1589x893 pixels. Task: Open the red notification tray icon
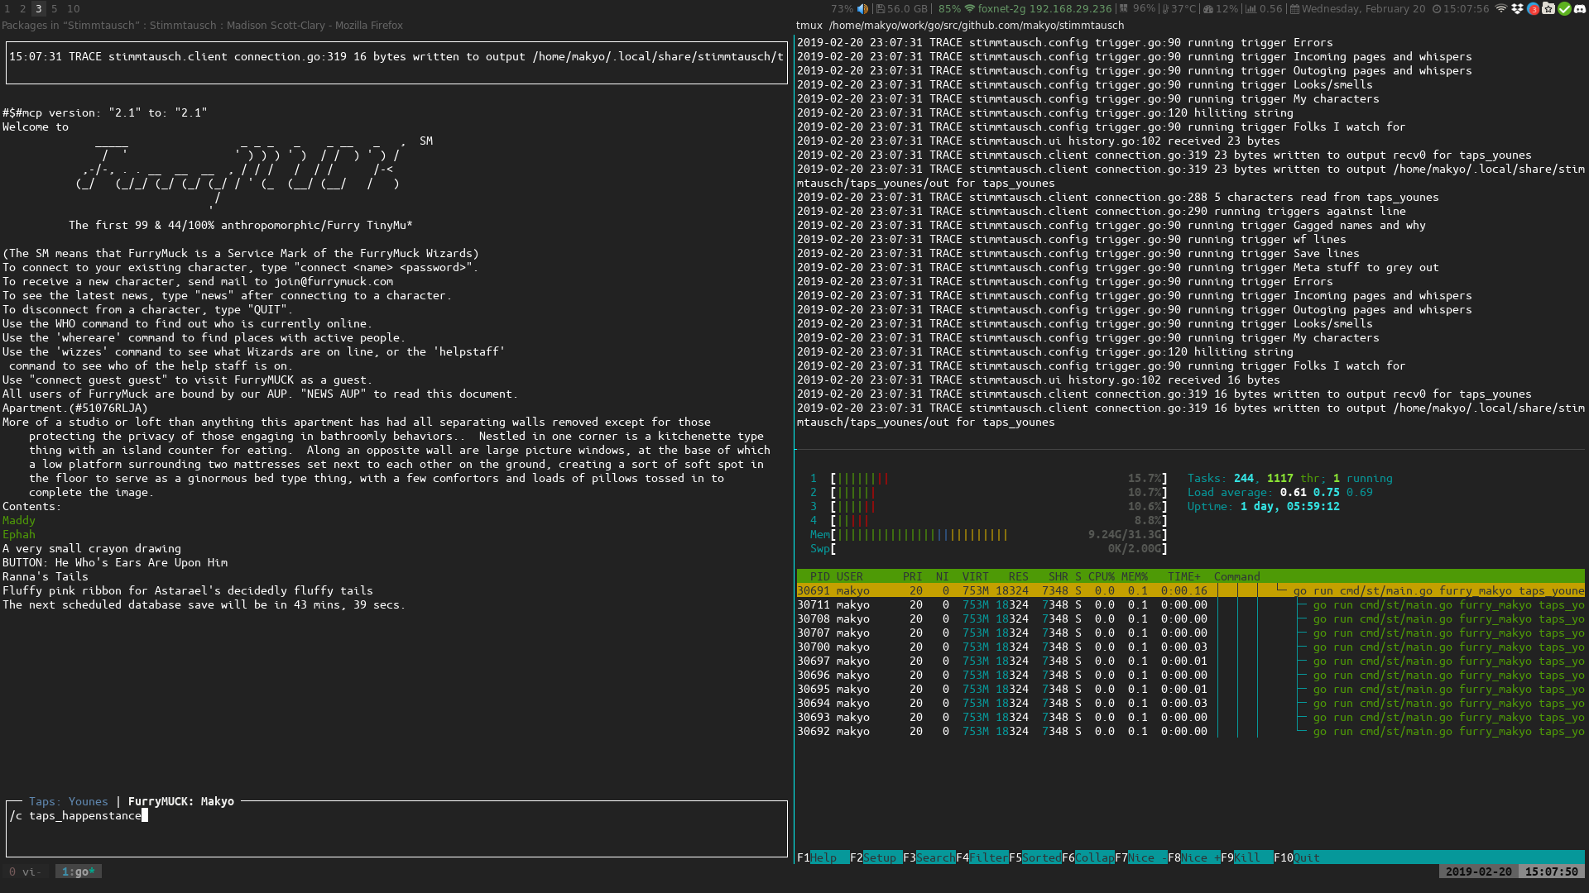(1533, 9)
